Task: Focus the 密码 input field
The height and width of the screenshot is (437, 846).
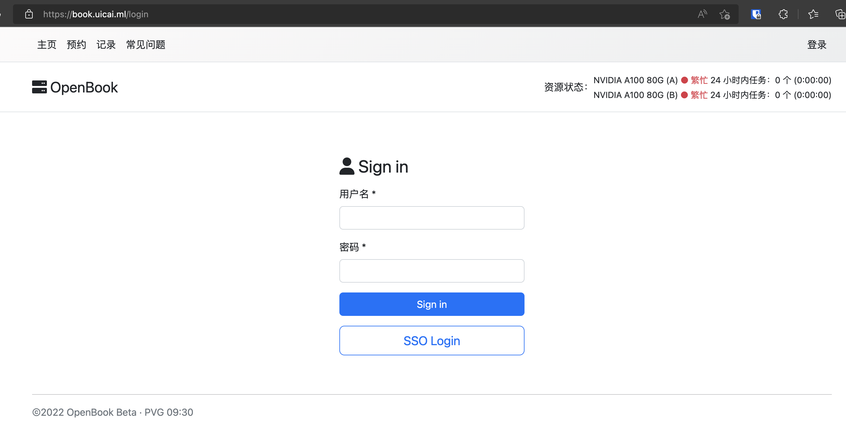Action: point(432,271)
